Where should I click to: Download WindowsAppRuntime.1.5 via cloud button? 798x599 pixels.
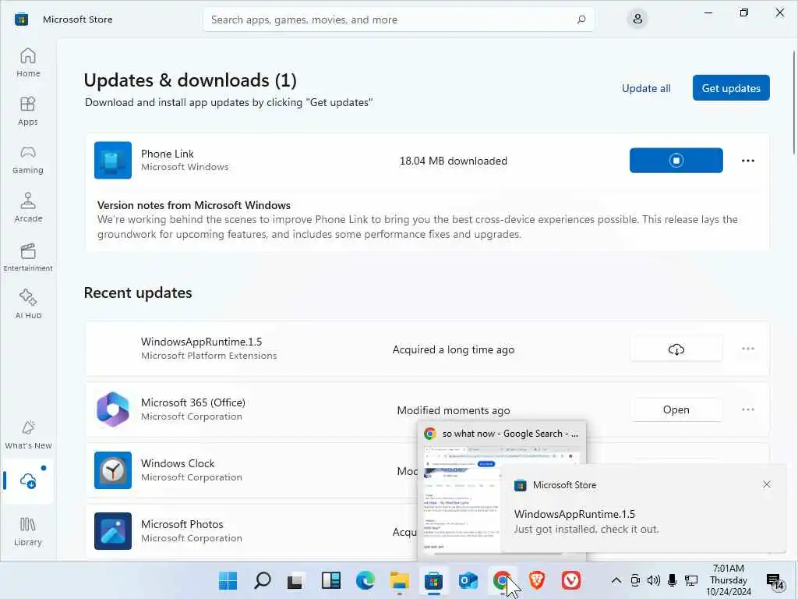676,349
